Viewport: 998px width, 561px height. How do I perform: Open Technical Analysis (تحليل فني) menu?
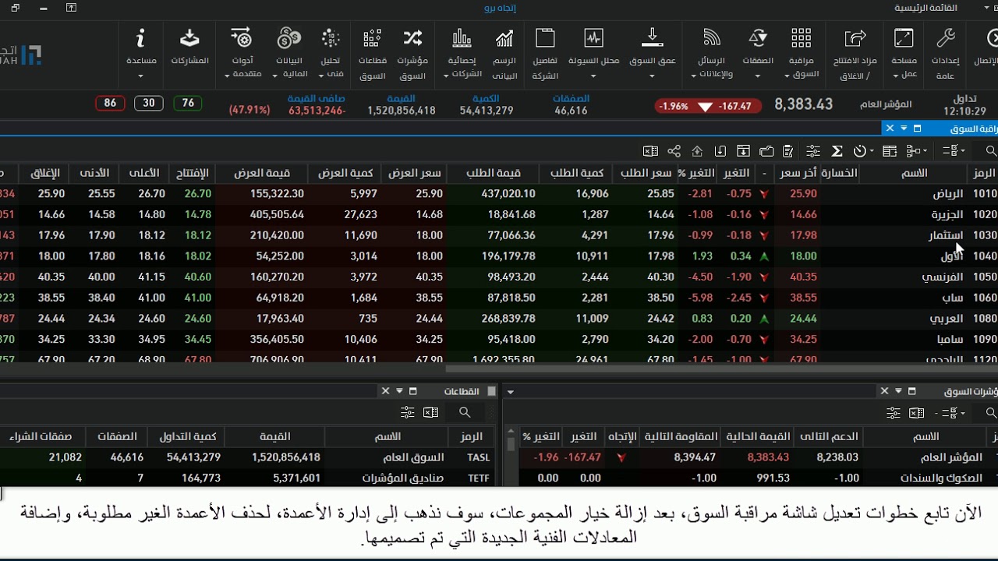tap(331, 53)
